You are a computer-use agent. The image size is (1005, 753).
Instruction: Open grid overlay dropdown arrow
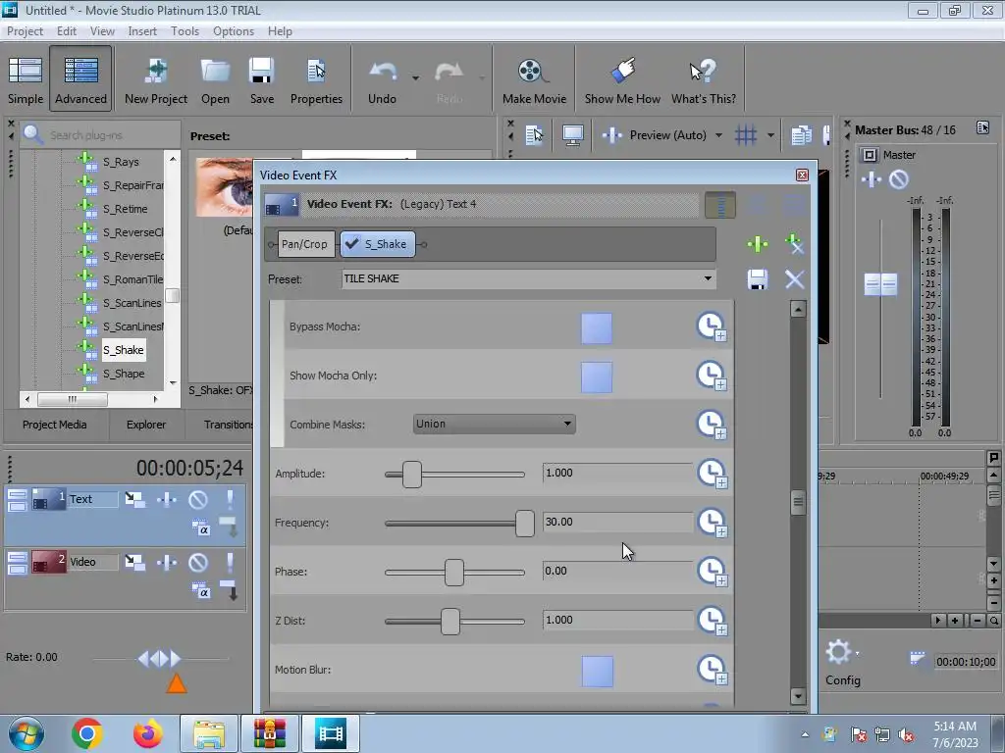point(770,135)
